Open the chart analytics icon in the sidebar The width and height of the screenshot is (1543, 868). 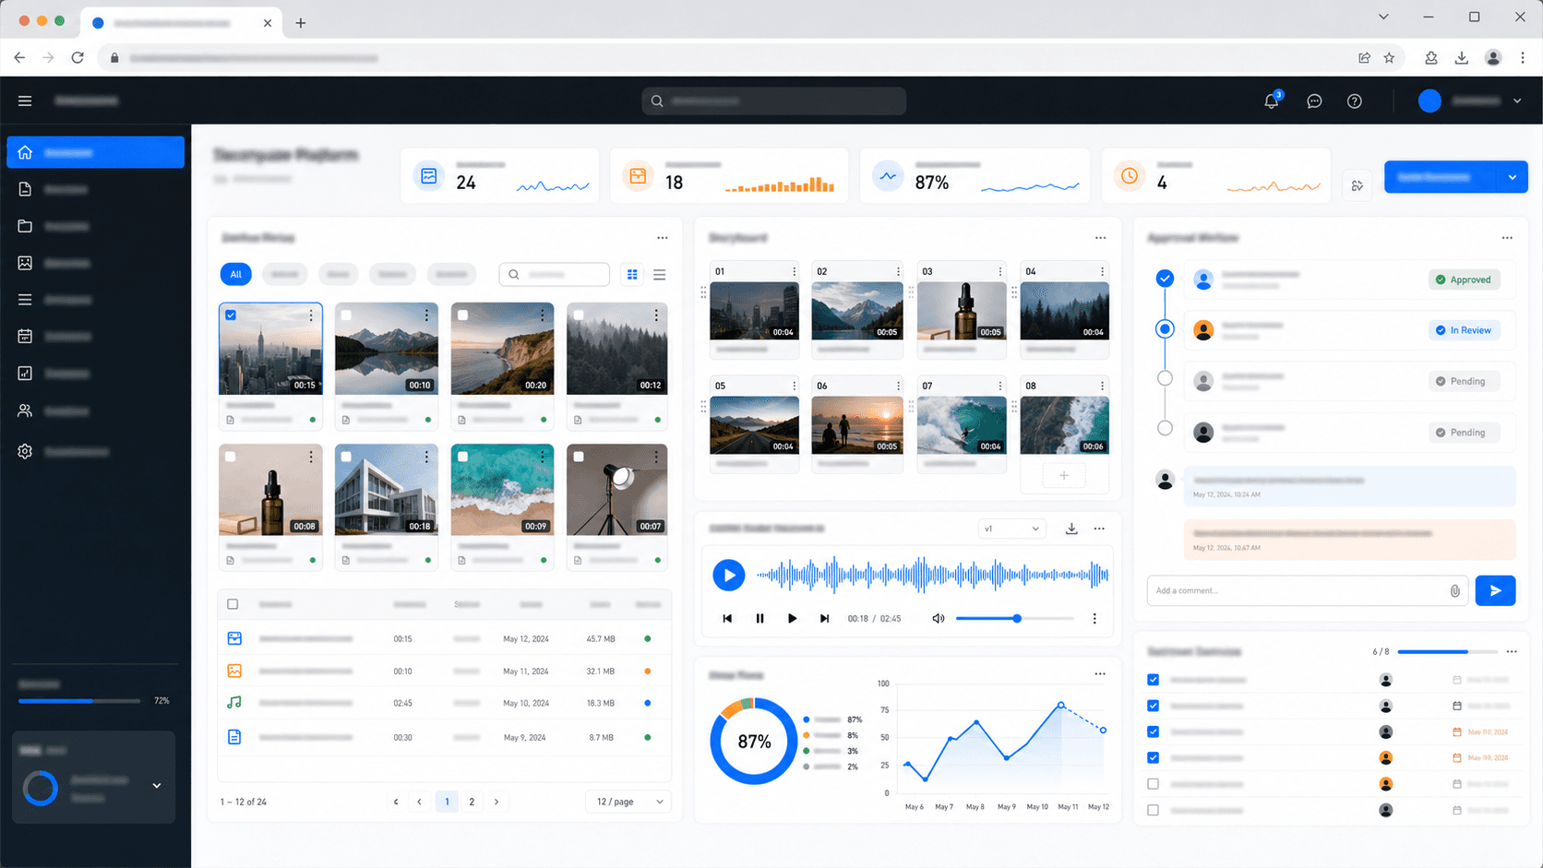pos(25,374)
